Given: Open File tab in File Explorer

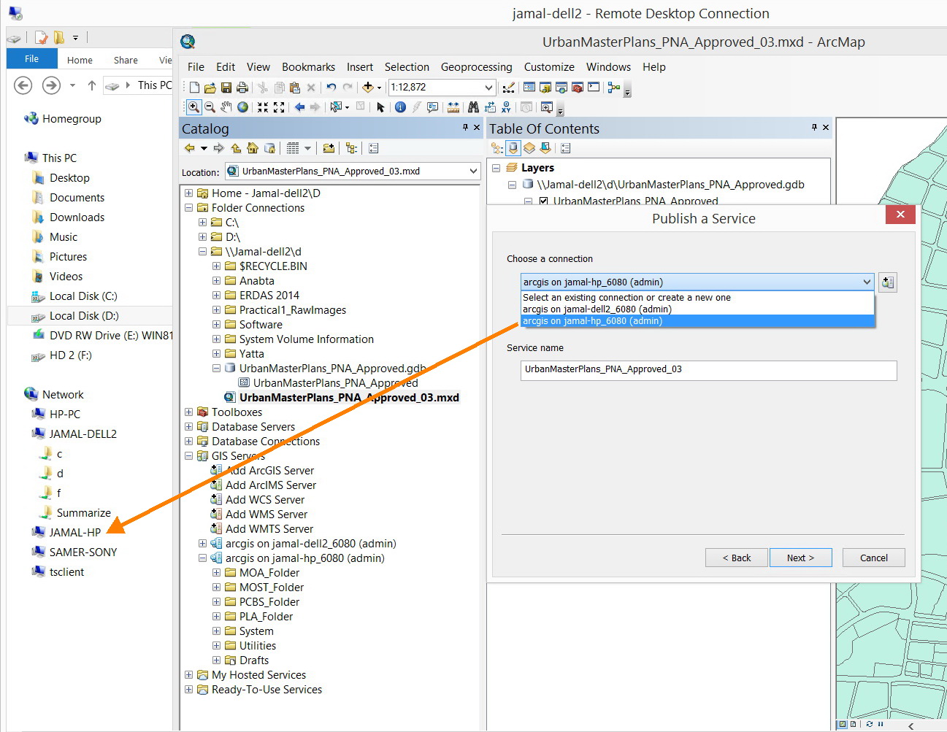Looking at the screenshot, I should tap(31, 59).
